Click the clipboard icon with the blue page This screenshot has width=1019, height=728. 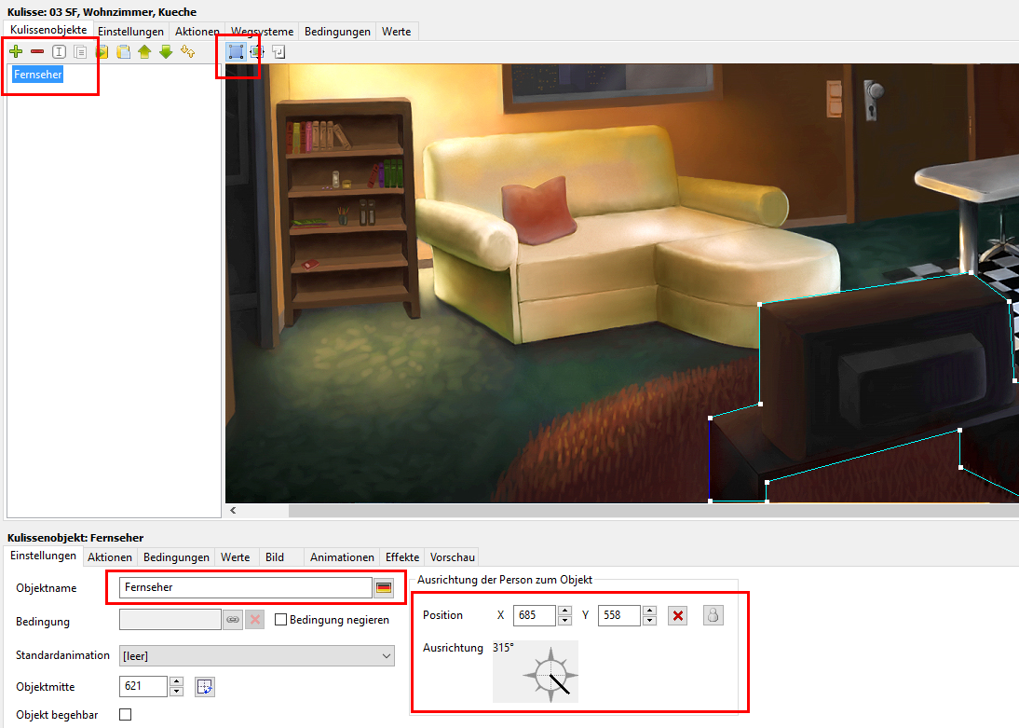[124, 51]
